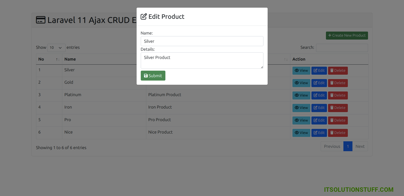404x196 pixels.
Task: View the Iron product details
Action: (x=301, y=108)
